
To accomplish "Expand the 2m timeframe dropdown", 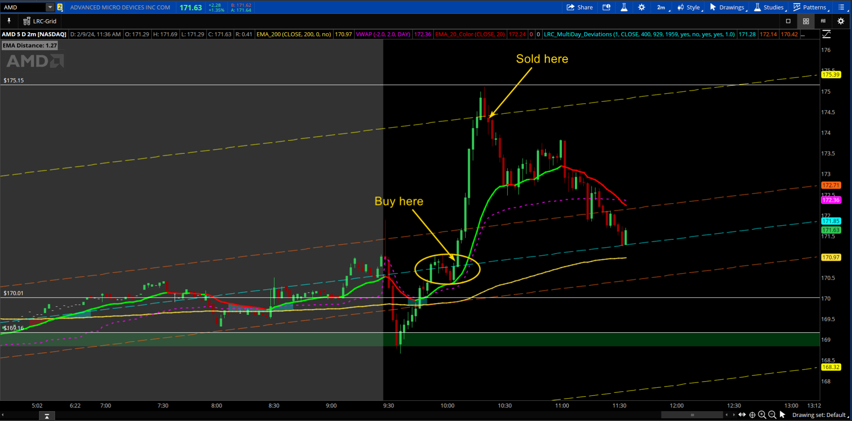I will (x=663, y=7).
